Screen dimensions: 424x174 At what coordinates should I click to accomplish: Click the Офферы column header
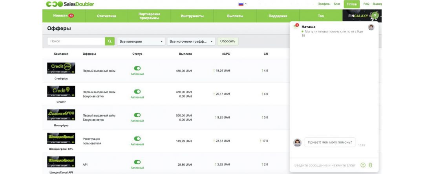(x=90, y=54)
